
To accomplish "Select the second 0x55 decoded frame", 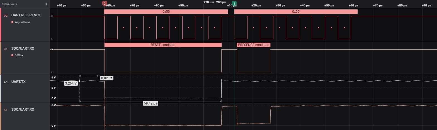I will 296,12.
